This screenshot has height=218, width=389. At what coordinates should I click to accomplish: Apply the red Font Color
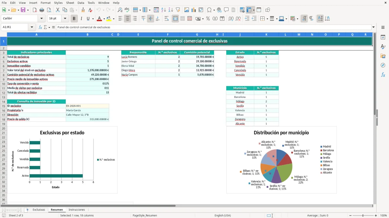coord(99,19)
